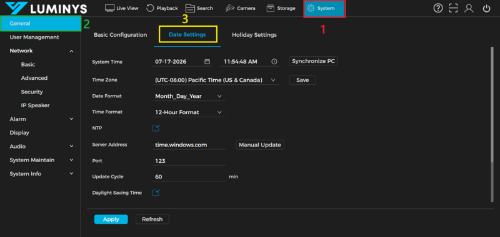
Task: Expand the Alarm sidebar section
Action: click(72, 119)
